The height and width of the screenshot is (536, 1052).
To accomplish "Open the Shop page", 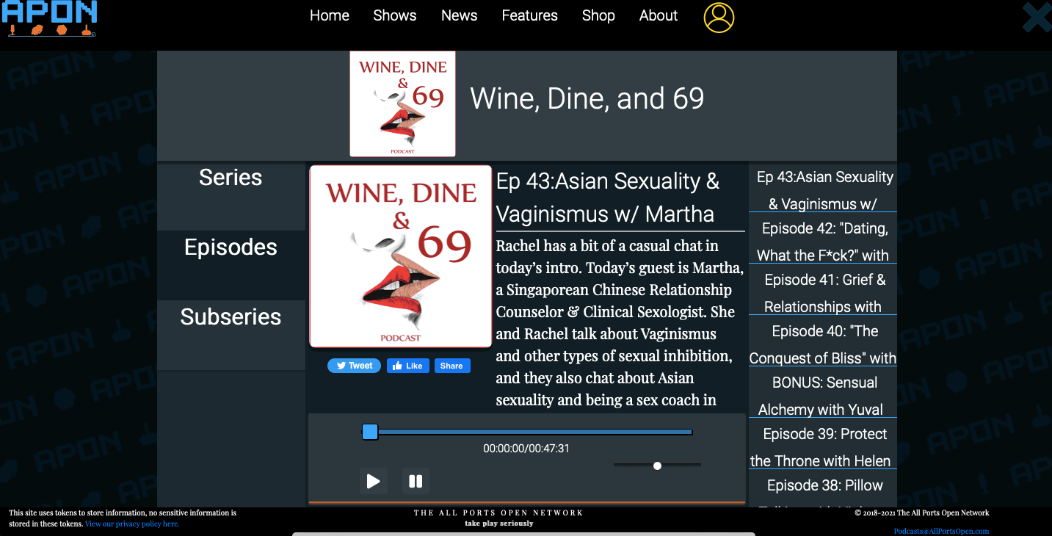I will pos(598,15).
